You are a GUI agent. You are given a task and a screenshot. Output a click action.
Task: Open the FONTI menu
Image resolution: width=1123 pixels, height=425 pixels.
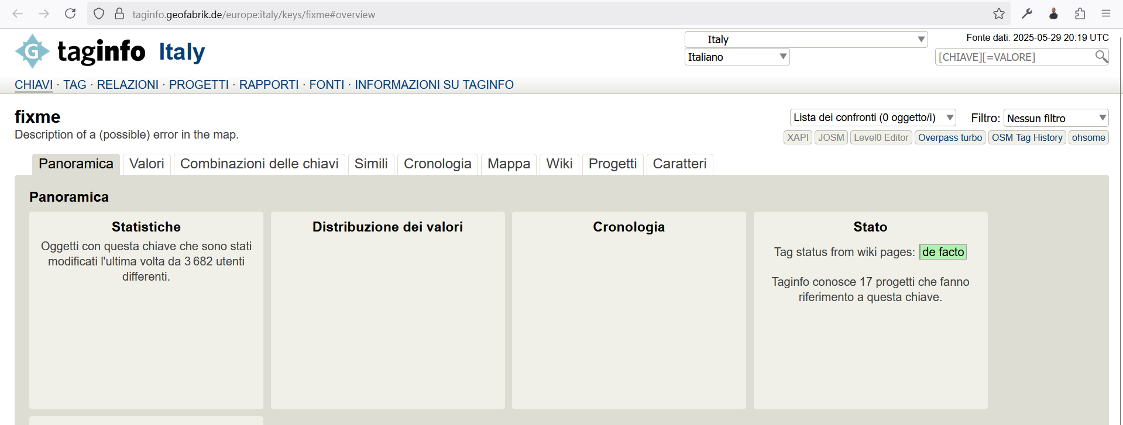pyautogui.click(x=327, y=85)
